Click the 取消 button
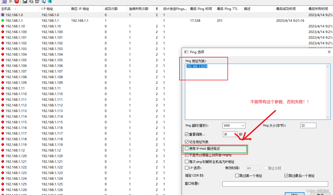Screen dimensions: 333x195 click(x=321, y=194)
